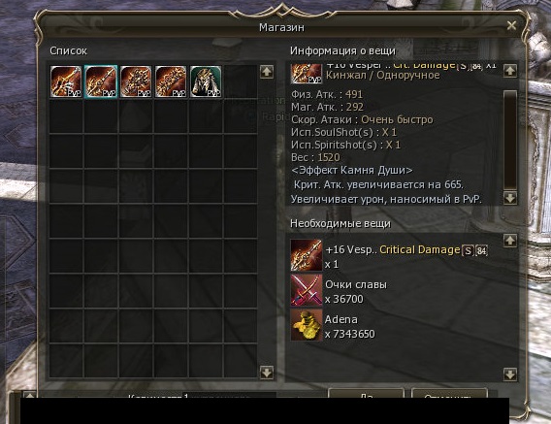Screen dimensions: 551x424
Task: Select the fourth PvP weapon icon
Action: click(171, 82)
